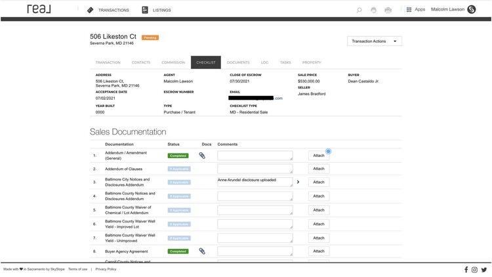Click acceptance date 07/02/2021
The width and height of the screenshot is (492, 277).
105,98
